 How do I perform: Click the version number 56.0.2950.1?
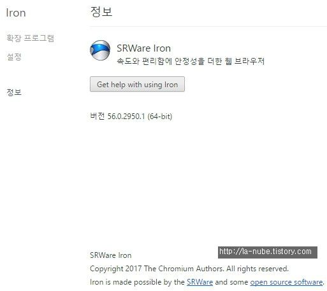coord(126,117)
